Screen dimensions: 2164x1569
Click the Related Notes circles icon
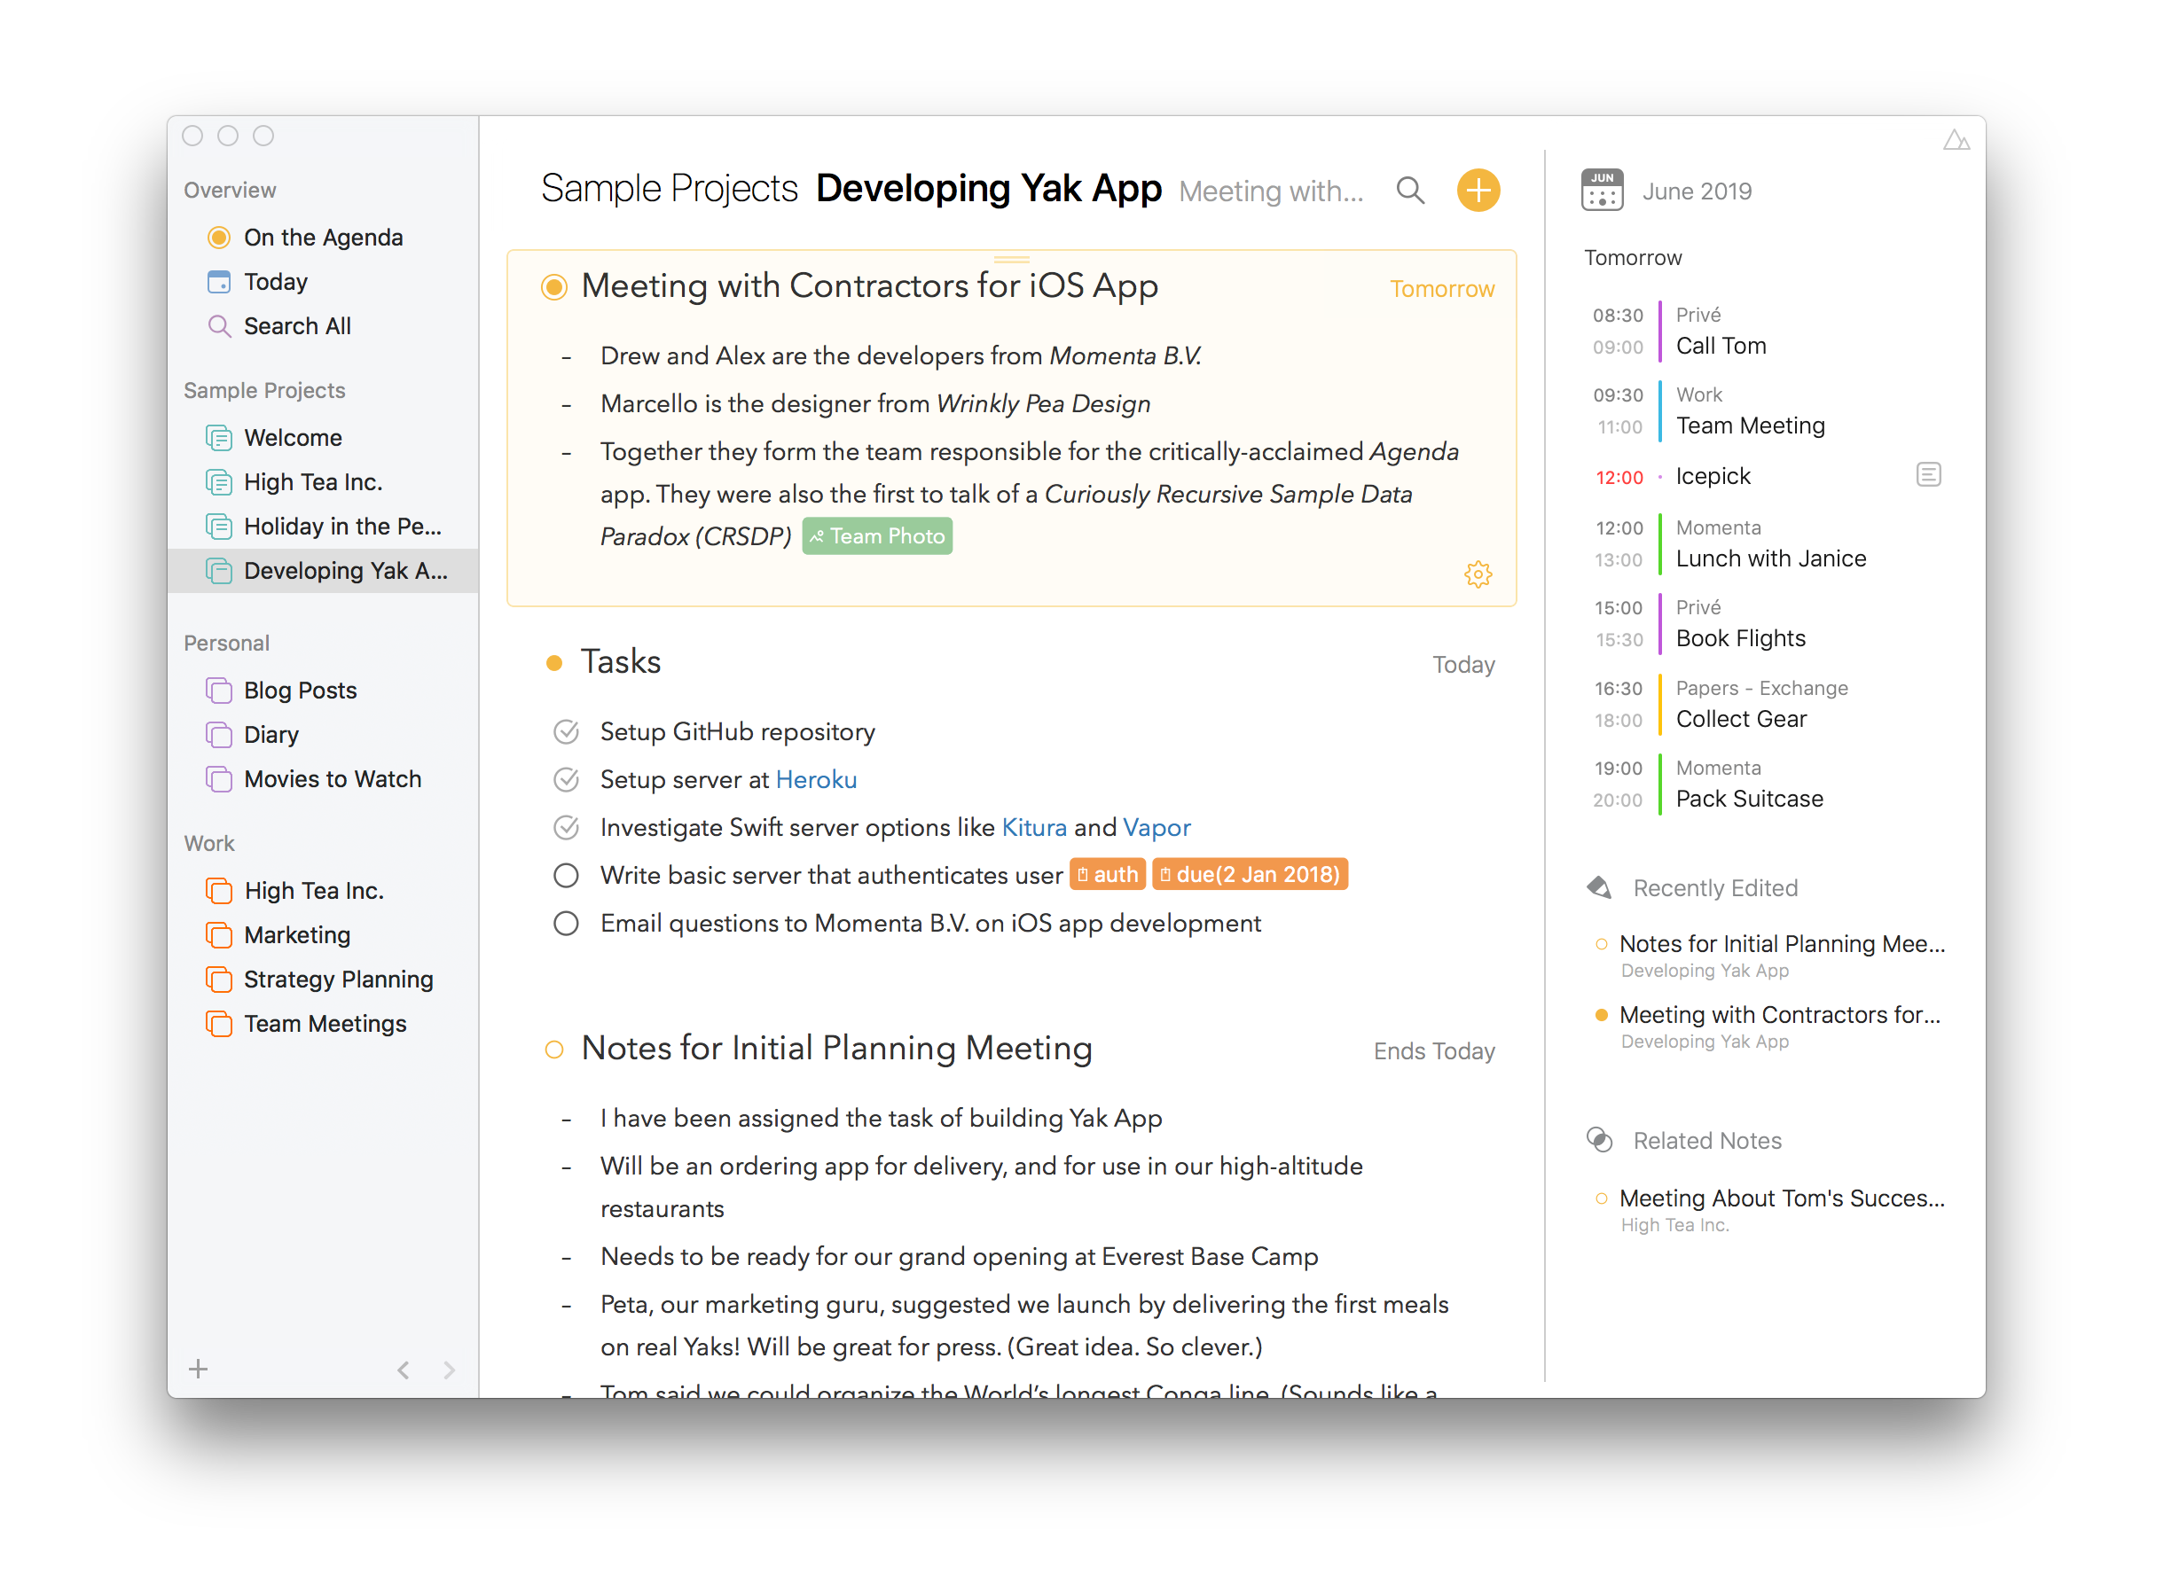coord(1599,1140)
